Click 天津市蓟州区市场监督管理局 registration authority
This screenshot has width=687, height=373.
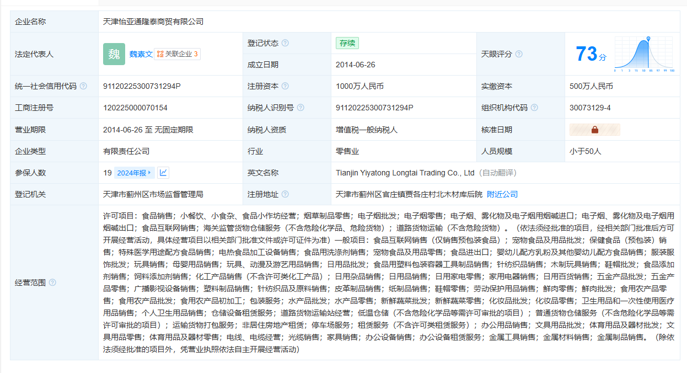pos(153,194)
